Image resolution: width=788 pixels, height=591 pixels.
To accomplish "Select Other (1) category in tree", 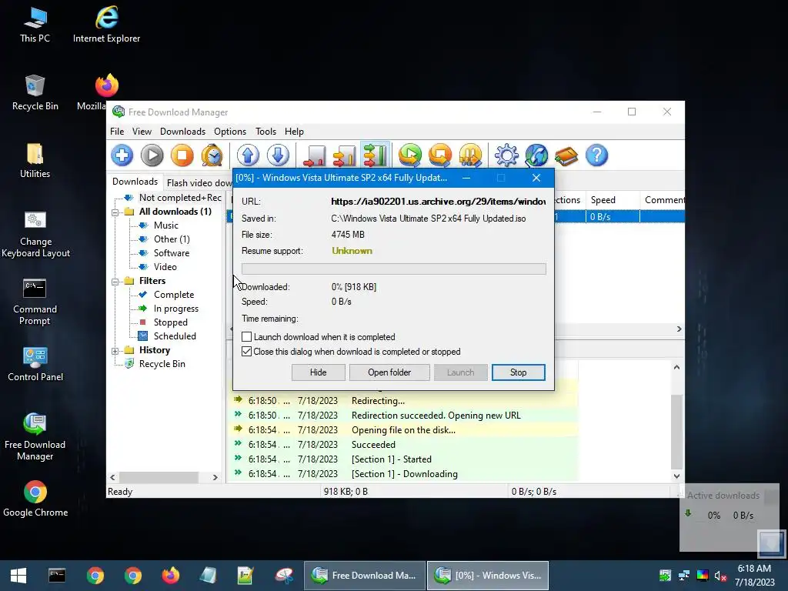I will point(172,239).
